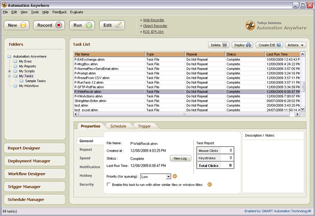Open the Feedback menu
Viewport: 315px width, 216px height.
pos(59,12)
